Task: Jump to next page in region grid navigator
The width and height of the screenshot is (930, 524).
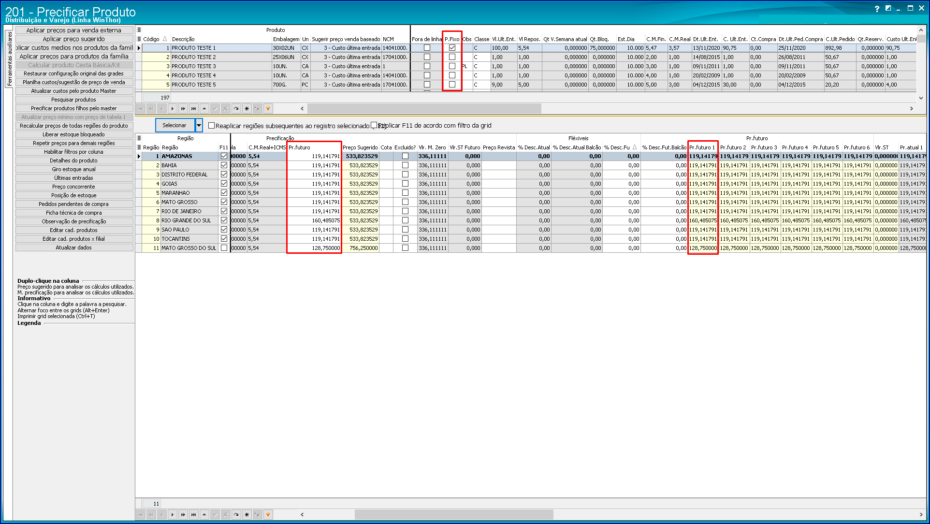Action: [183, 515]
